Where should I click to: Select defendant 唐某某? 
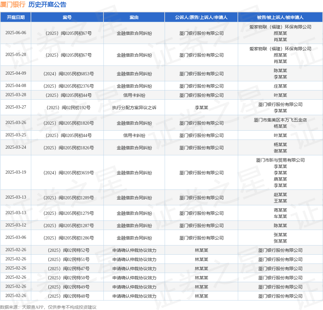coord(280,179)
